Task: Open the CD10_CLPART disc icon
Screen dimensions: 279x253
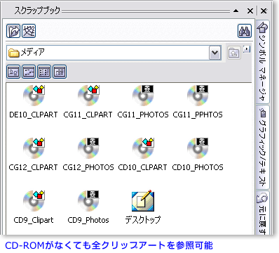Action: click(x=143, y=148)
